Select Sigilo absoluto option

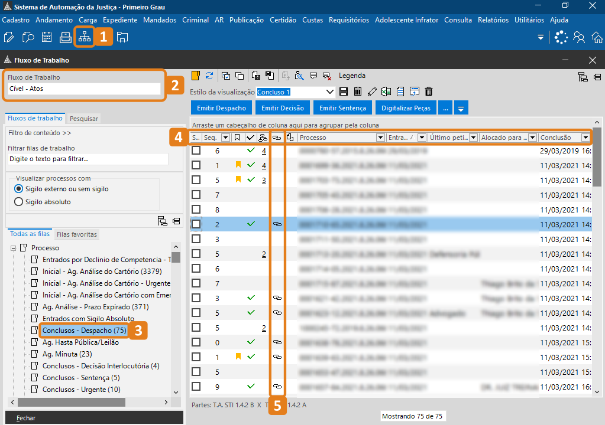18,202
